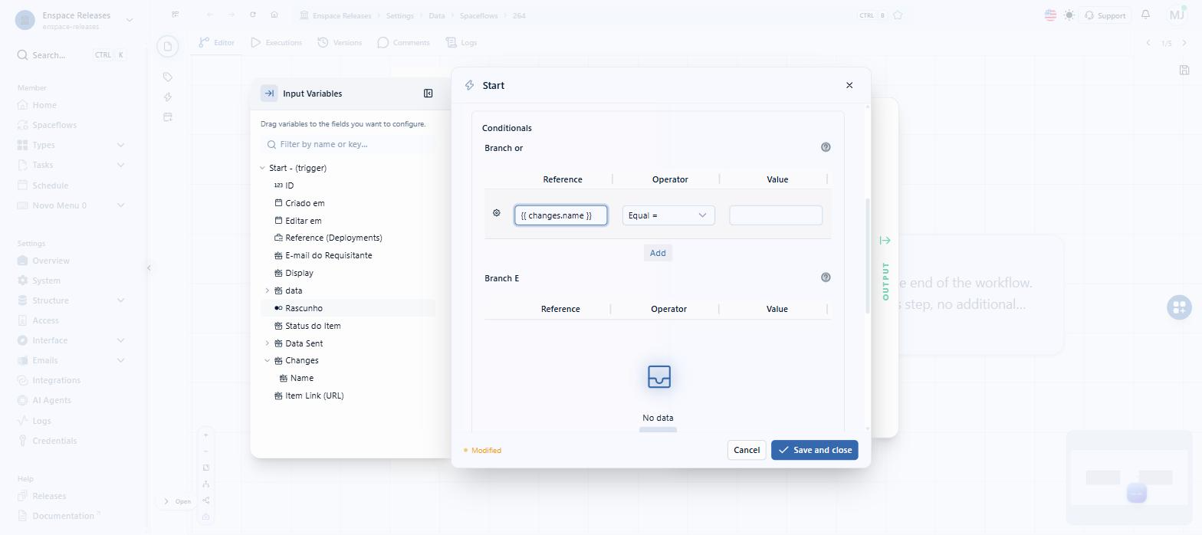Click the Value input field
Screen dimensions: 1202x535
coord(776,215)
